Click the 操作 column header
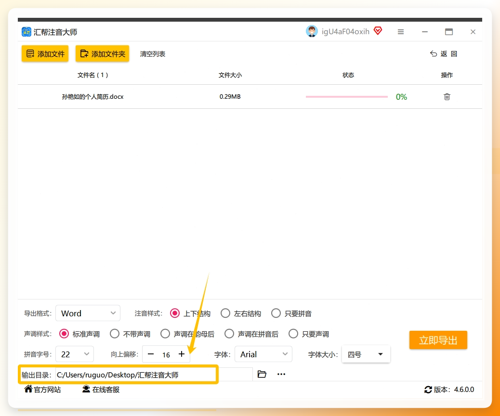The height and width of the screenshot is (416, 500). pos(447,75)
